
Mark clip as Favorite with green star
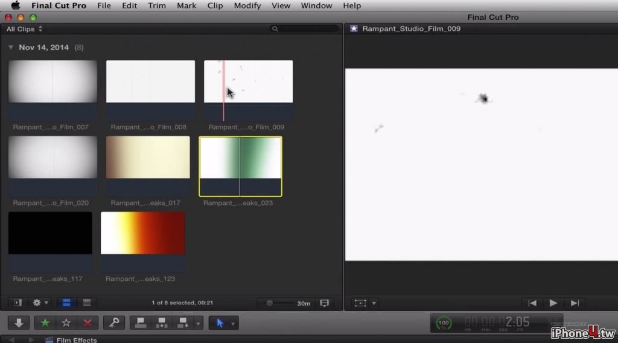point(45,323)
